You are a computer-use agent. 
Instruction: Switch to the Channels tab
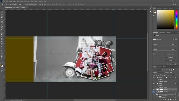160,67
